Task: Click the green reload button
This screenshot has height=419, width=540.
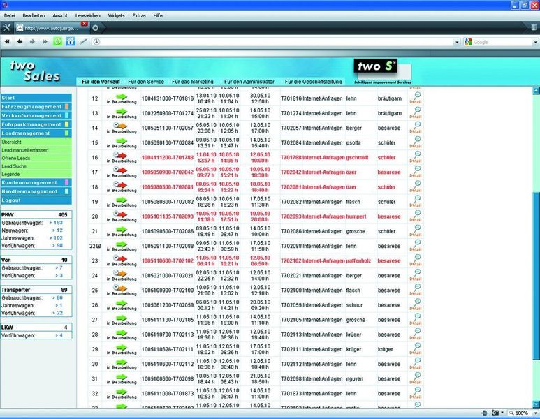Action: pos(57,42)
